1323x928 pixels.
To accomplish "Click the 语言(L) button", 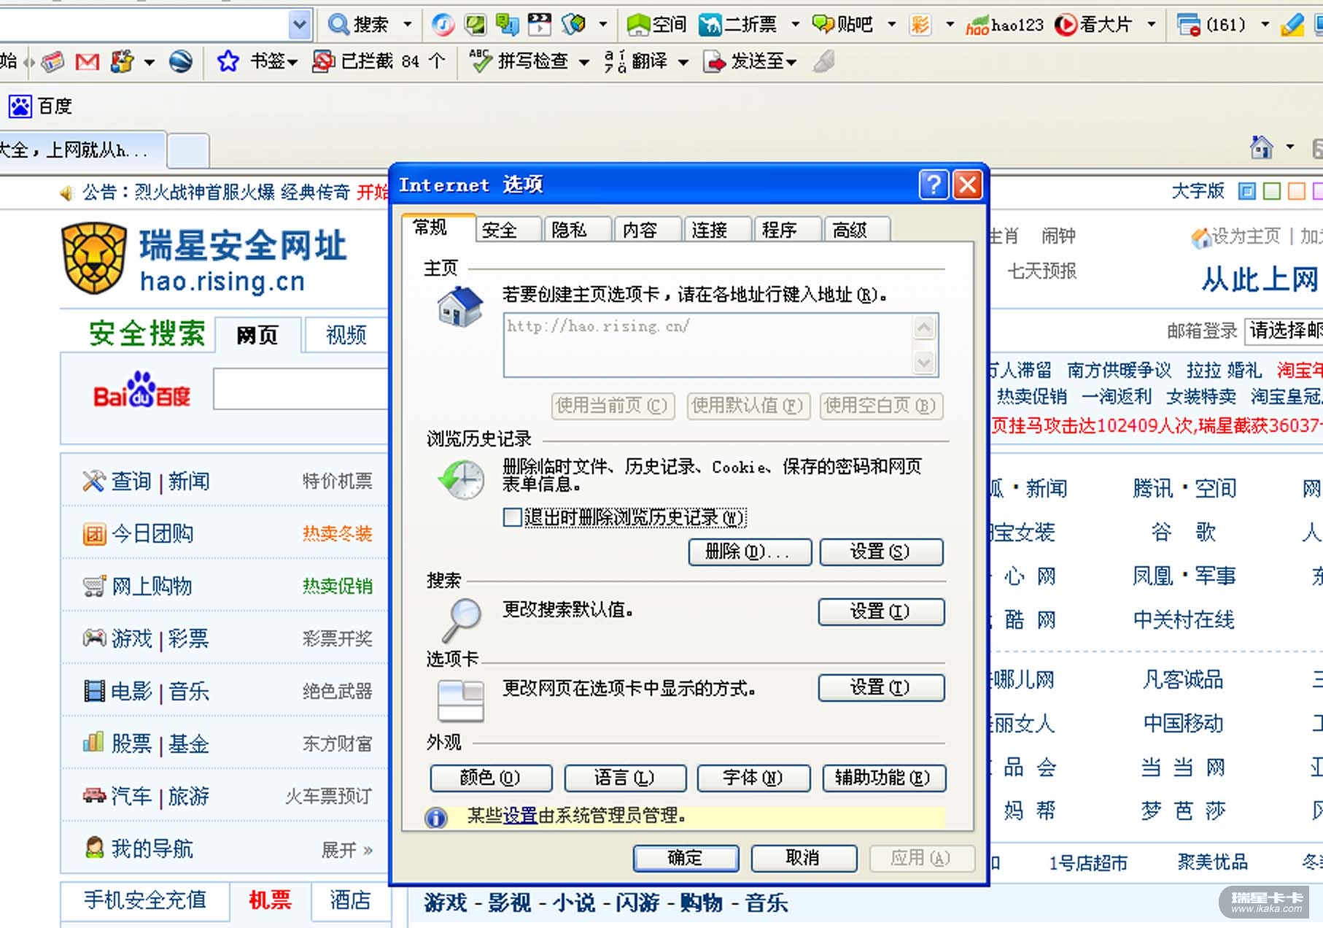I will [625, 778].
